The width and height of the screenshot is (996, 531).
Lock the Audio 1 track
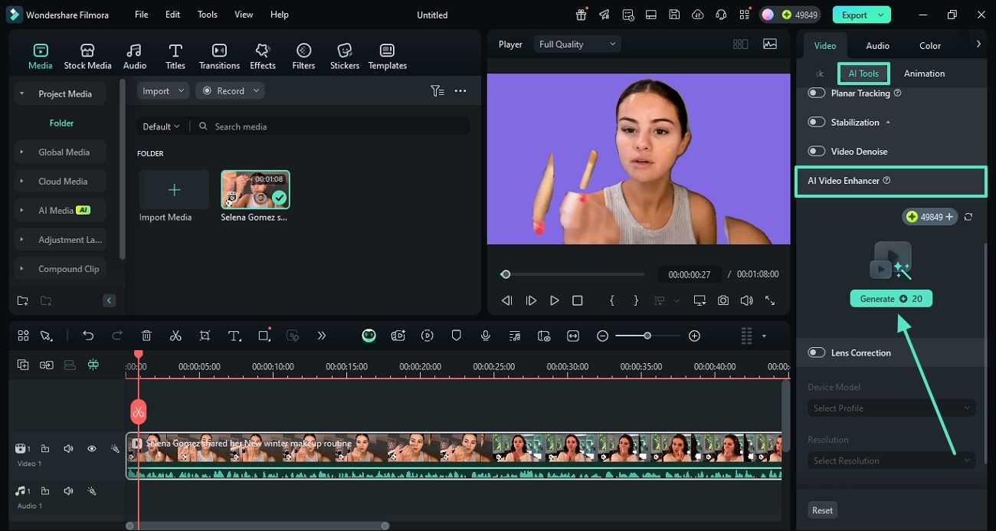(45, 491)
